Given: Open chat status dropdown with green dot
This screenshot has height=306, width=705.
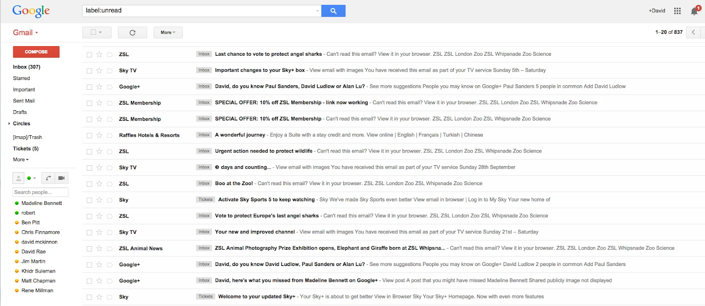Looking at the screenshot, I should [32, 178].
